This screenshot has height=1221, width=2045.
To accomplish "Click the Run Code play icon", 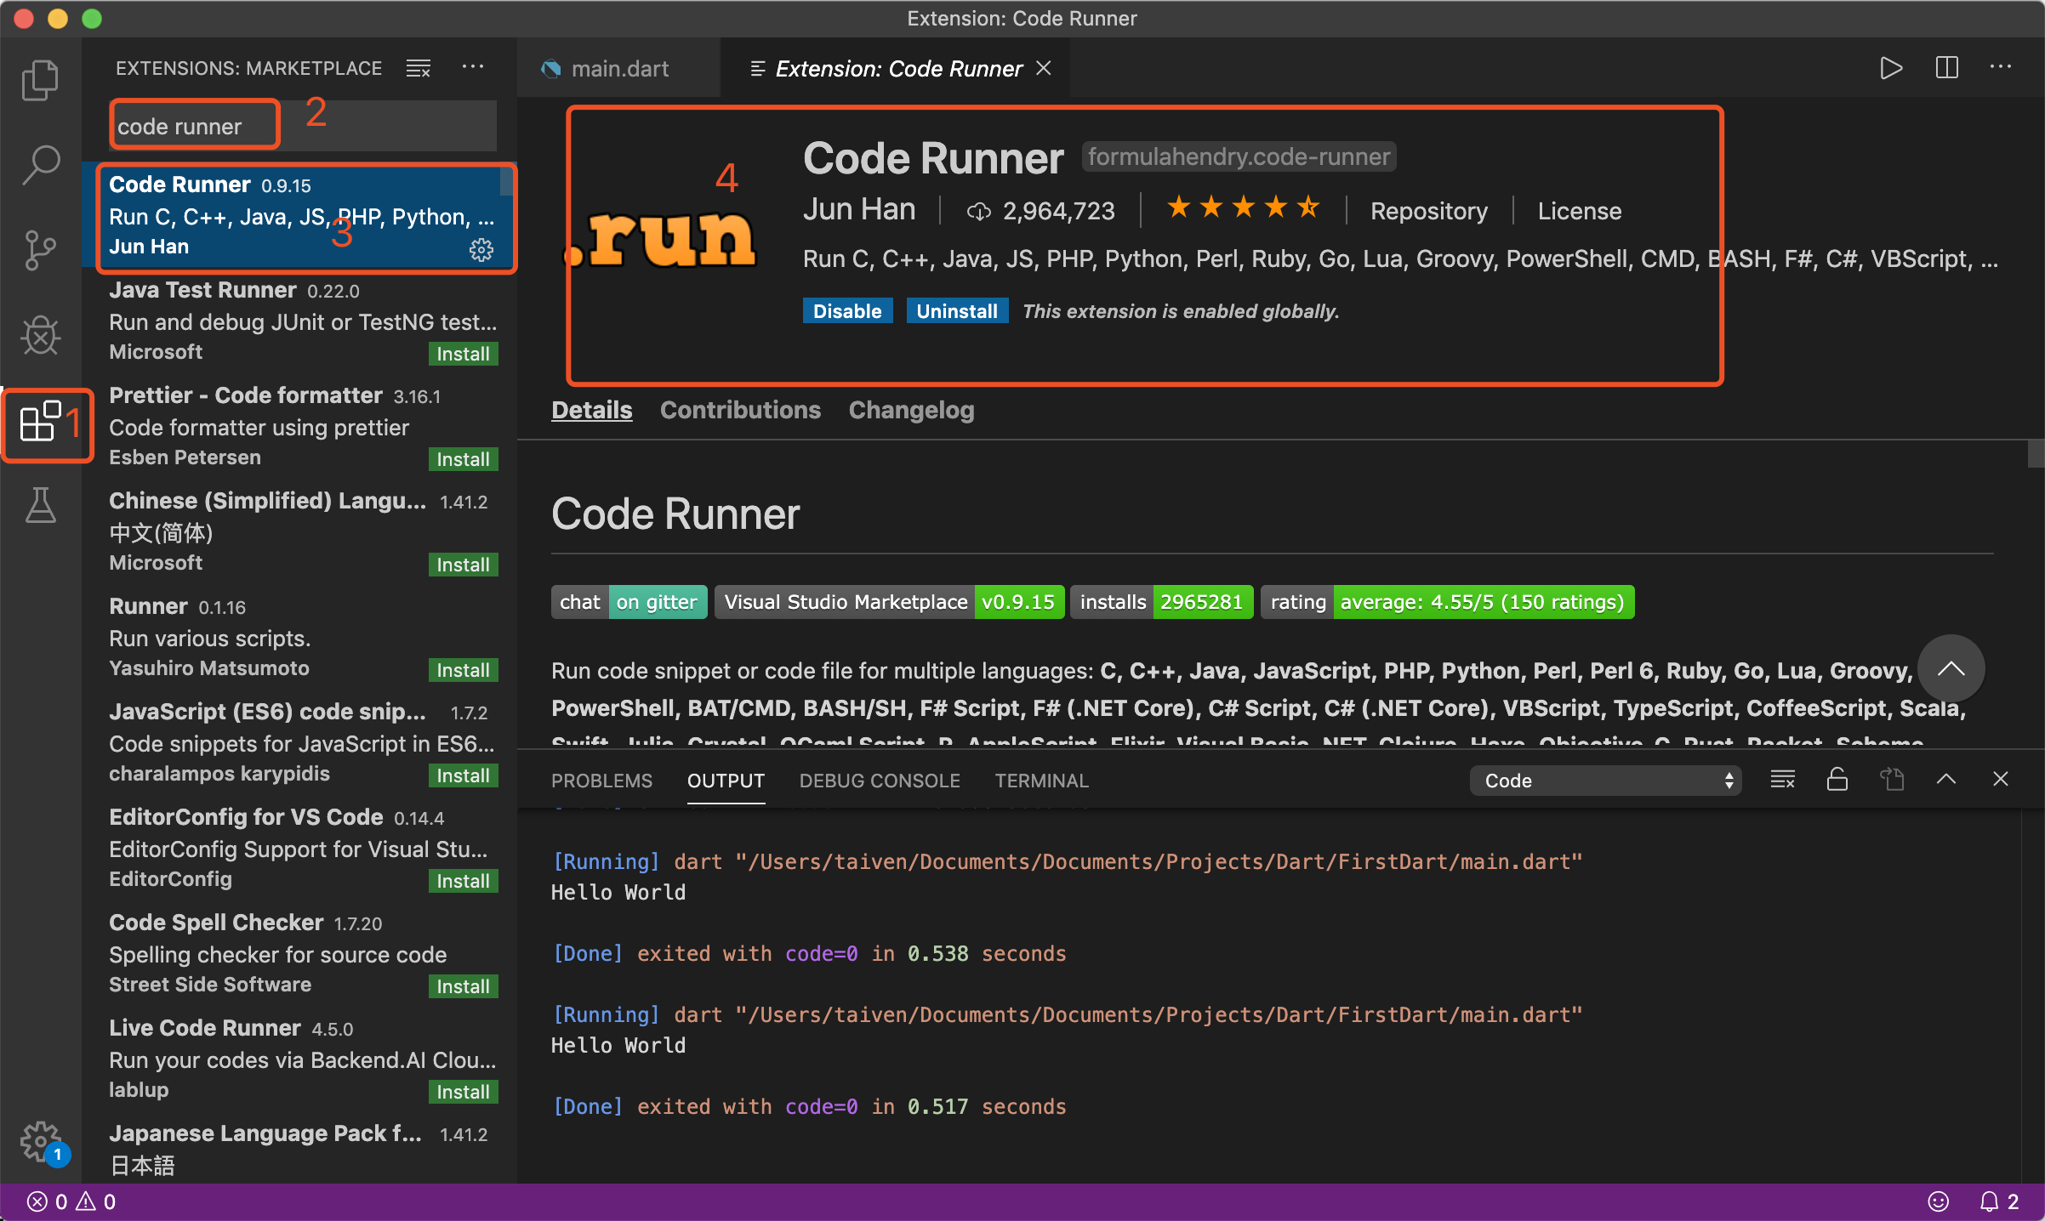I will click(x=1890, y=68).
